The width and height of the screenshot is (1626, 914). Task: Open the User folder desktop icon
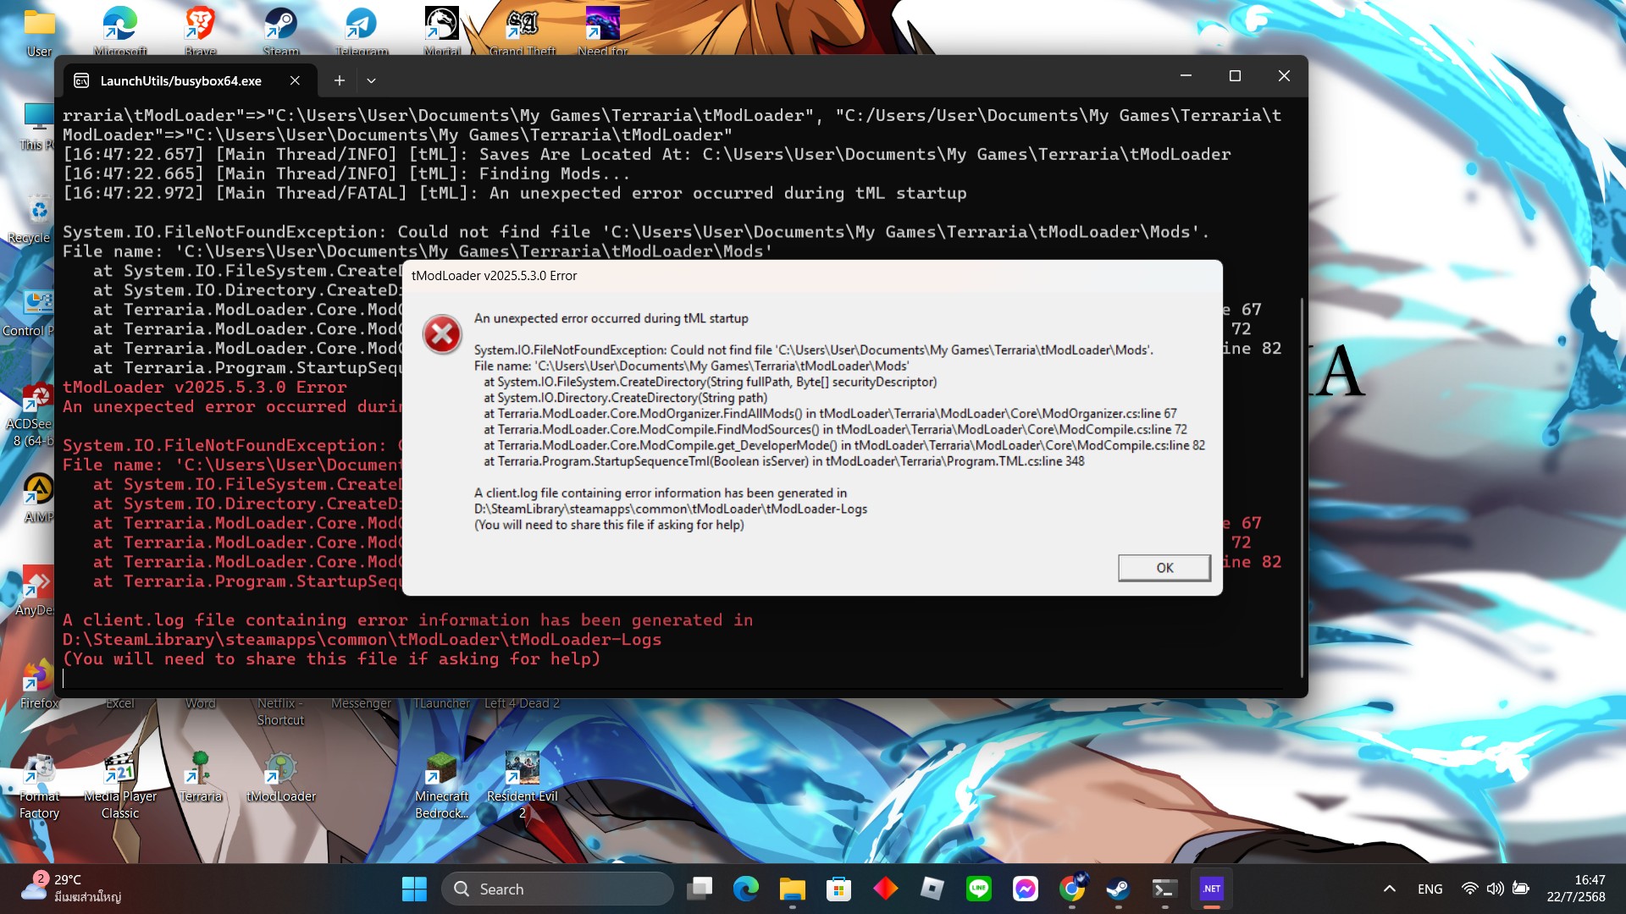(x=39, y=32)
